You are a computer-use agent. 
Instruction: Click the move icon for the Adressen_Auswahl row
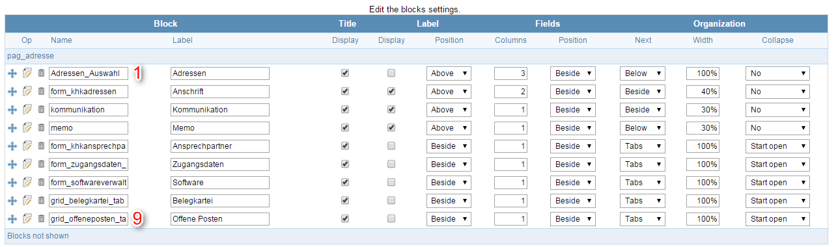coord(12,73)
